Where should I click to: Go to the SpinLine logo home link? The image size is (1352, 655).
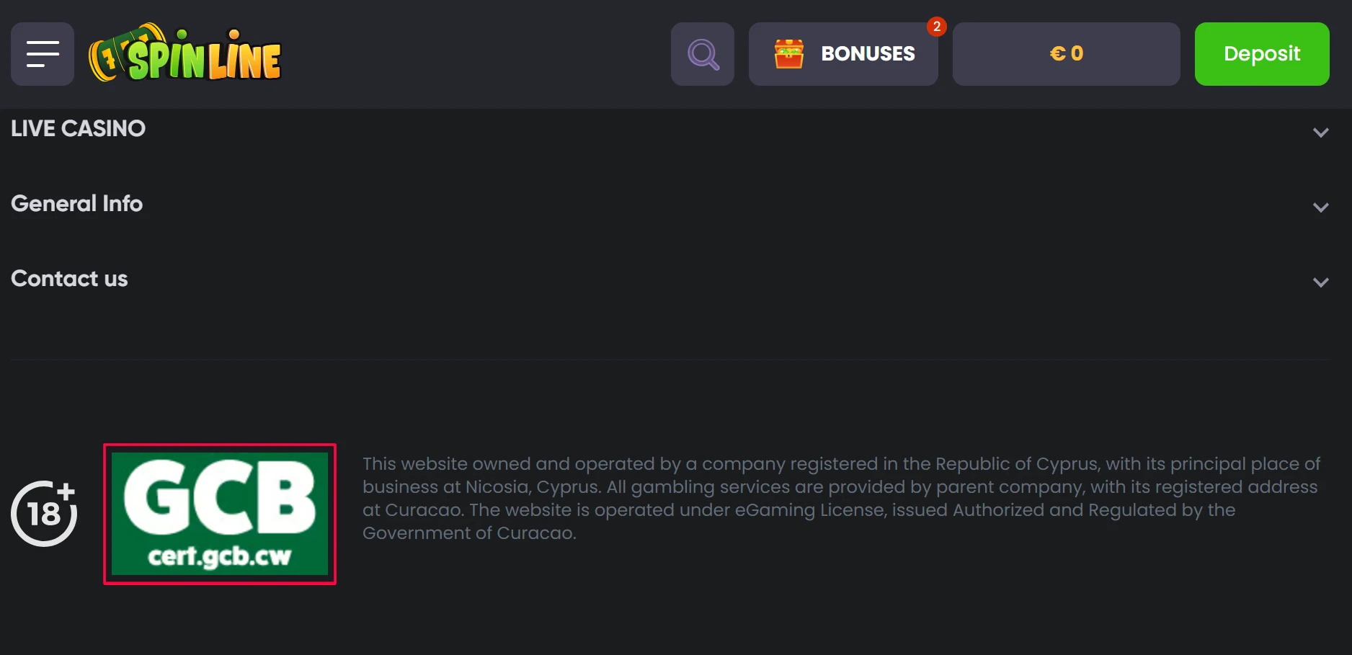click(x=185, y=54)
